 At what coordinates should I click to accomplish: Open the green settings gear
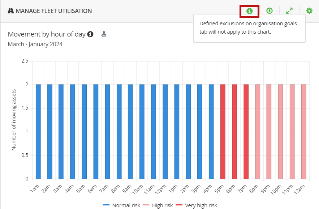[x=309, y=11]
